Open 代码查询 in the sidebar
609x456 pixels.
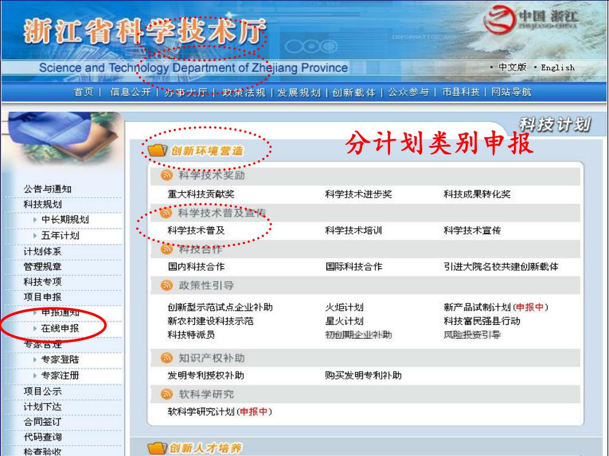coord(42,437)
